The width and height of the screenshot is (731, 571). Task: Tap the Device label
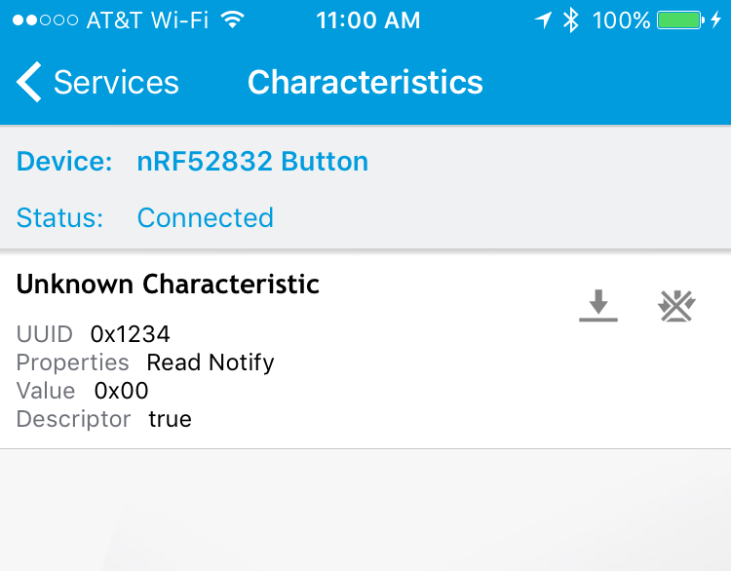pyautogui.click(x=64, y=162)
